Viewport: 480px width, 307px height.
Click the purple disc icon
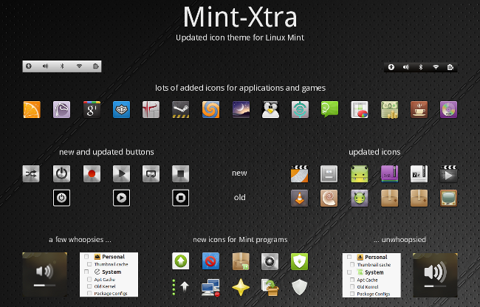pos(448,109)
